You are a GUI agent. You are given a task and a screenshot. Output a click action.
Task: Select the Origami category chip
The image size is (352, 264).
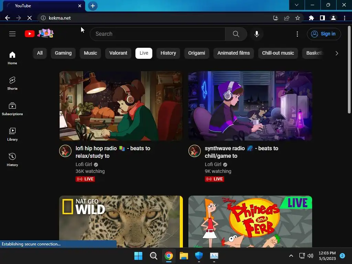pos(197,53)
